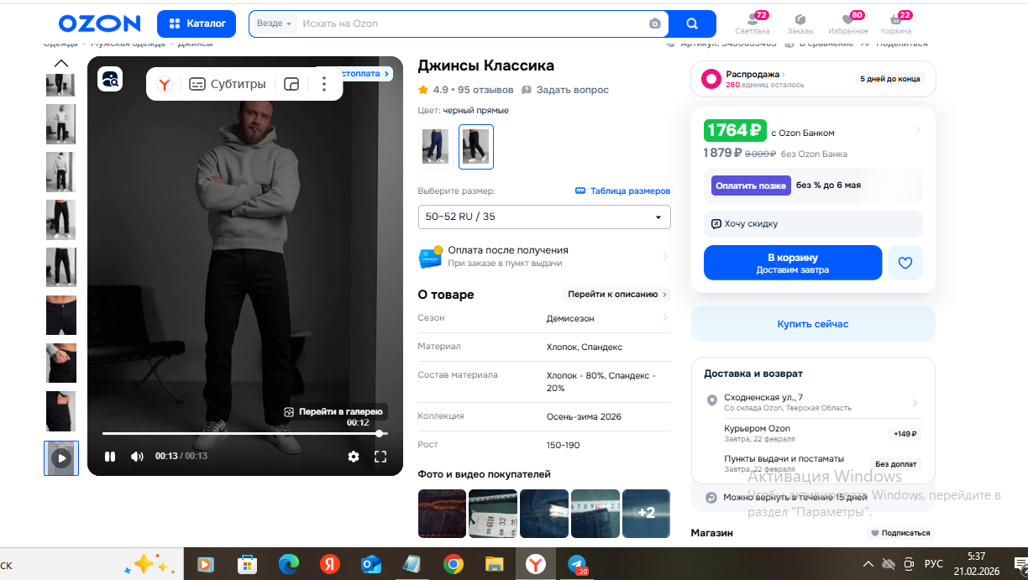
Task: Click the video progress bar
Action: click(x=244, y=434)
